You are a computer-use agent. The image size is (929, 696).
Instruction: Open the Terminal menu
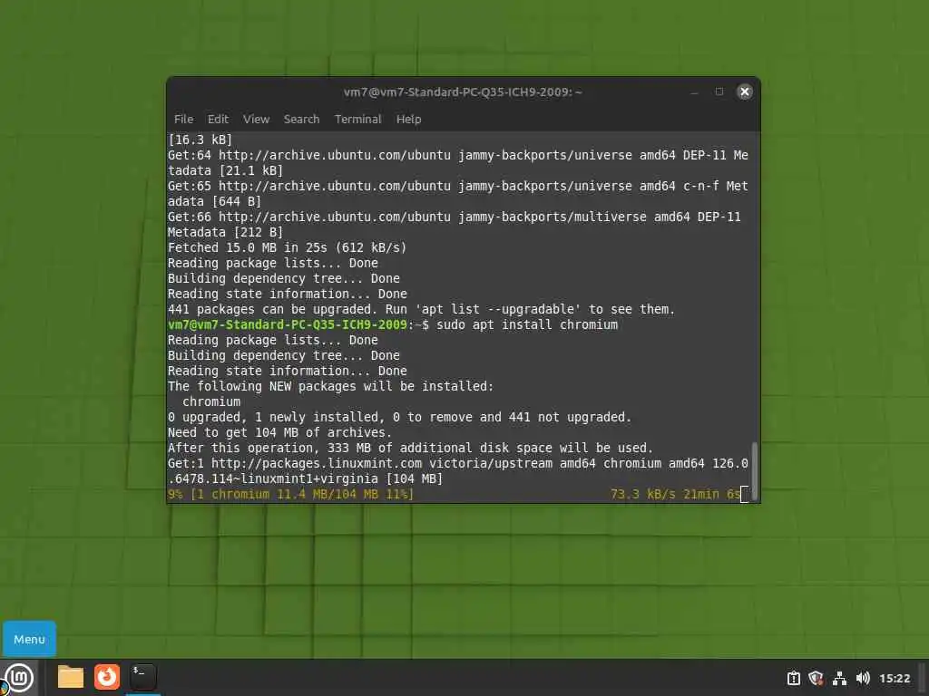[357, 119]
